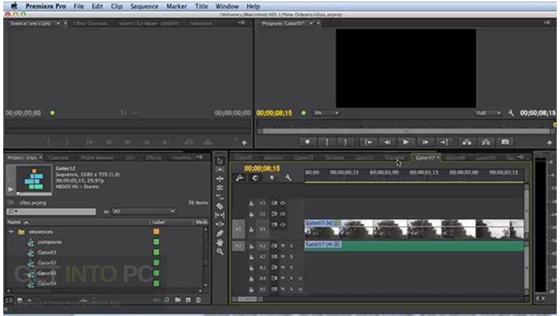Image resolution: width=560 pixels, height=316 pixels.
Task: Select the Pen tool
Action: click(x=220, y=234)
